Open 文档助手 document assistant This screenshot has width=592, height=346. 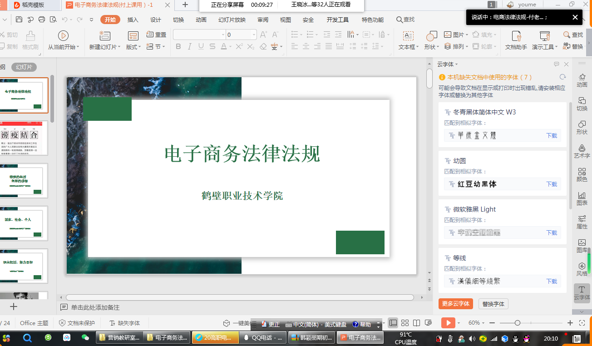click(516, 36)
